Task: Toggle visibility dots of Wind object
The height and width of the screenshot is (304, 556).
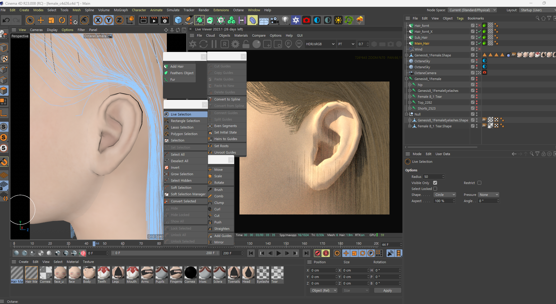Action: [x=477, y=49]
